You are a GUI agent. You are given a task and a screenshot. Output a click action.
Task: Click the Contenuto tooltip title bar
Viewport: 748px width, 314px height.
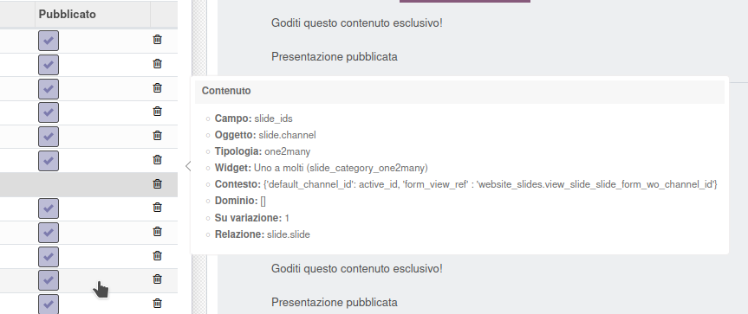pos(459,92)
